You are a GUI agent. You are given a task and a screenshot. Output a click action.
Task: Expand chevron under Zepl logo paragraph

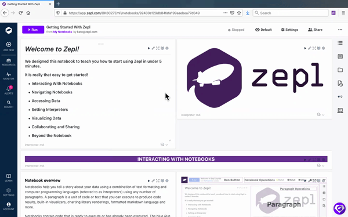tap(323, 115)
